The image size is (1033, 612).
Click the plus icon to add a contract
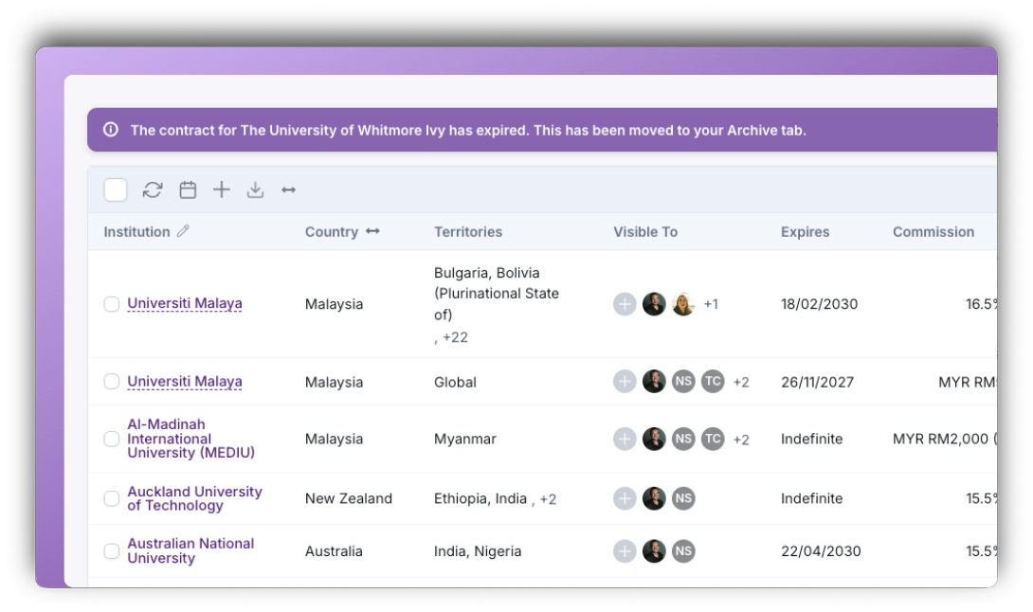point(222,189)
